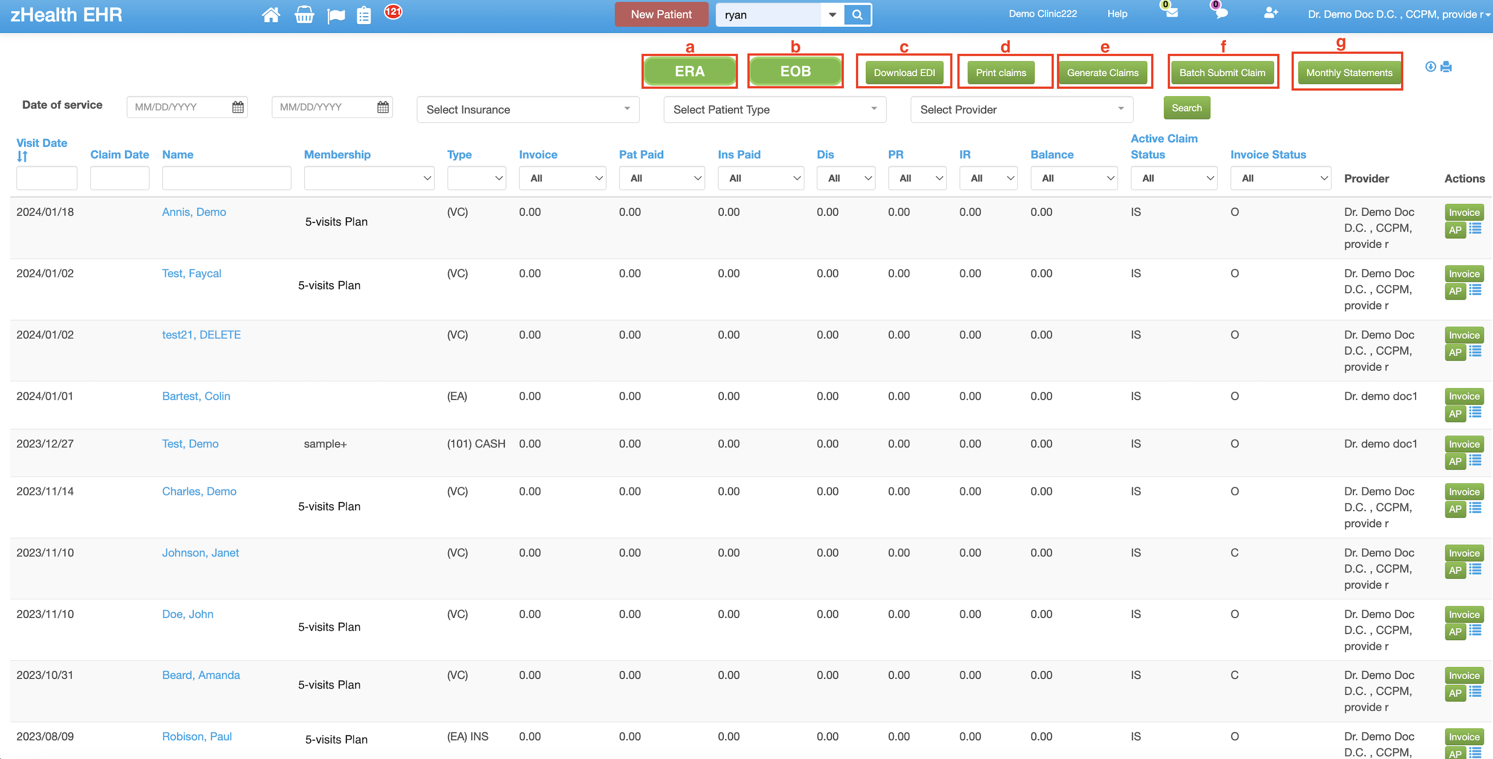The height and width of the screenshot is (759, 1493).
Task: Open list icon for Charles, Demo row
Action: coord(1475,508)
